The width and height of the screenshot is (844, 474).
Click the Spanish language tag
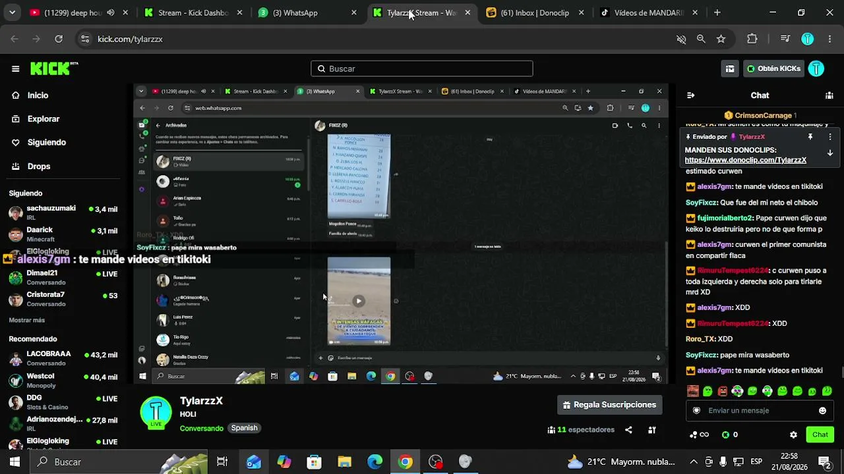point(244,428)
